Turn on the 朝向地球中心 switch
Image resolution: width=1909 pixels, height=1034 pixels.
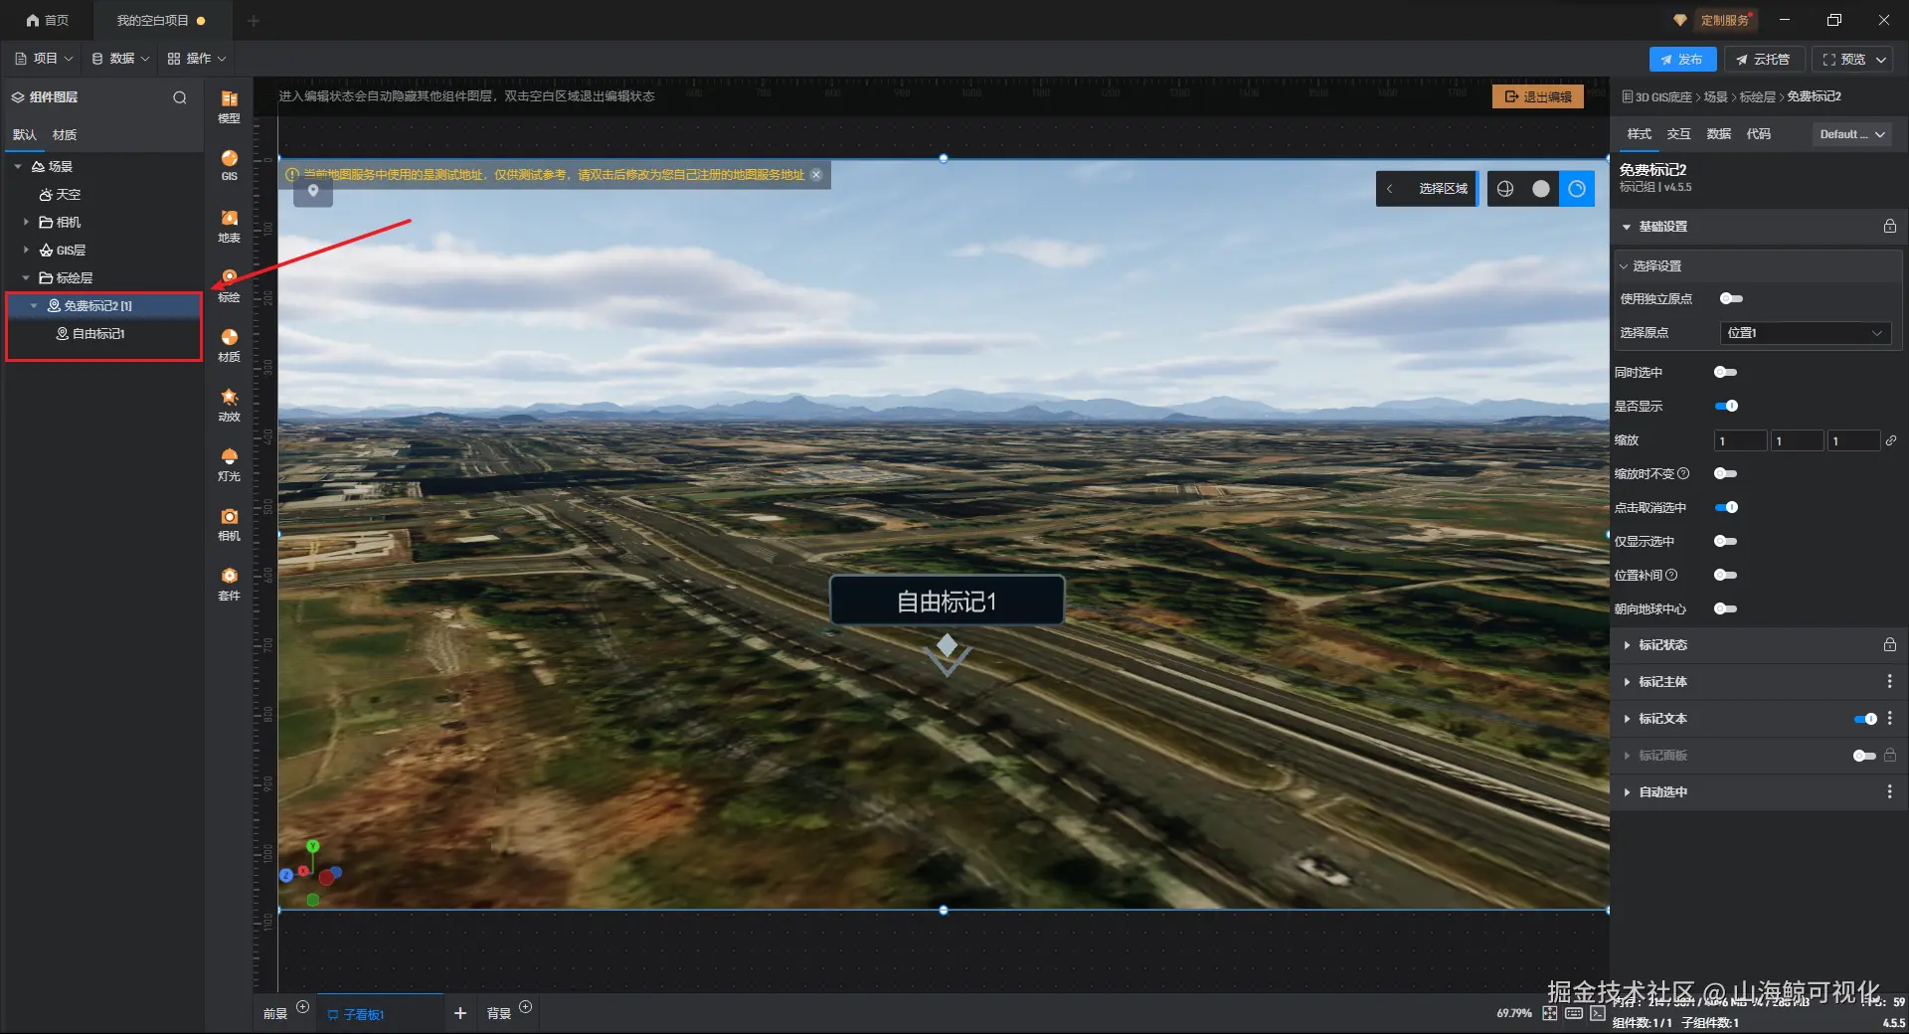pyautogui.click(x=1726, y=609)
